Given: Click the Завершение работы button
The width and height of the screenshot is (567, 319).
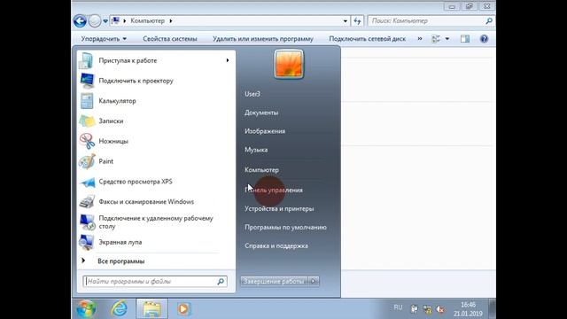Looking at the screenshot, I should (274, 282).
